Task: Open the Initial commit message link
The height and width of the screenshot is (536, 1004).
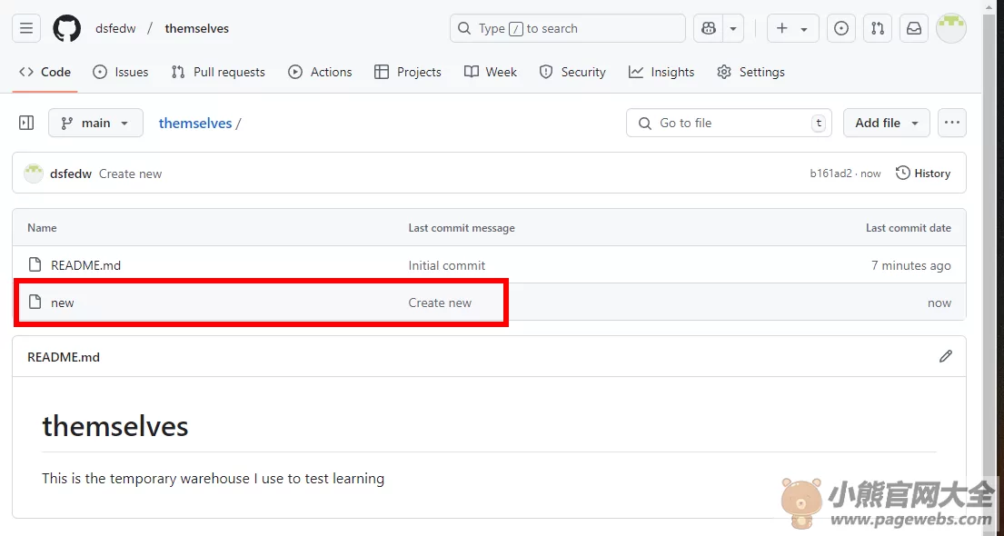Action: coord(447,265)
